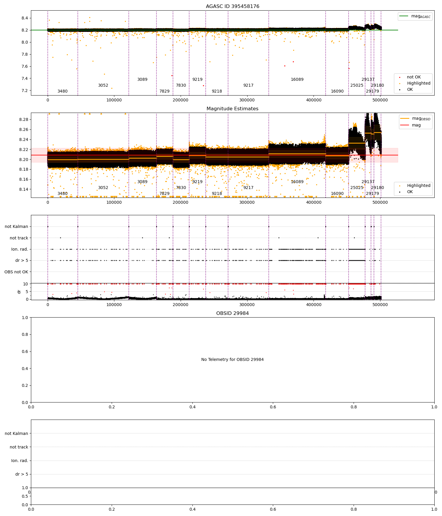Click 'OK' legend entry in Magnitude Estimates plot
Screen dimensions: 442x516
(405, 192)
